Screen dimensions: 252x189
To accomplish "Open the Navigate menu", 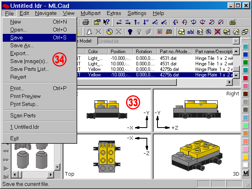I will pyautogui.click(x=46, y=13).
